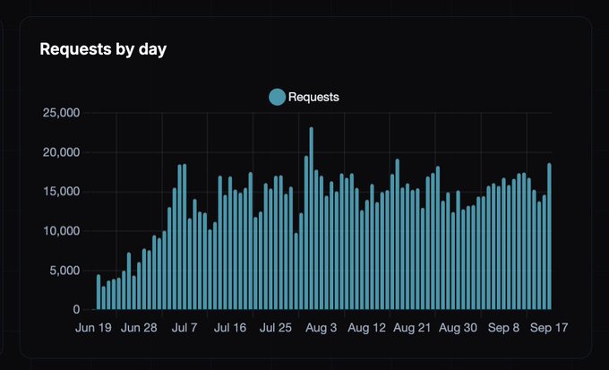Toggle the Requests legend color circle
The height and width of the screenshot is (370, 609).
click(277, 97)
